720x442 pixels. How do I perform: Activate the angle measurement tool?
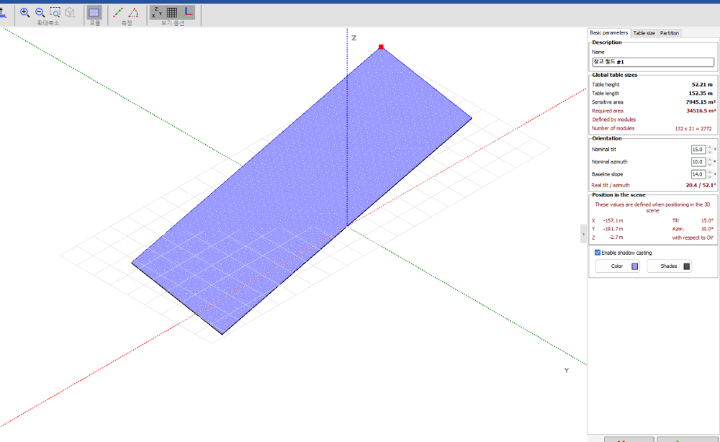click(132, 12)
